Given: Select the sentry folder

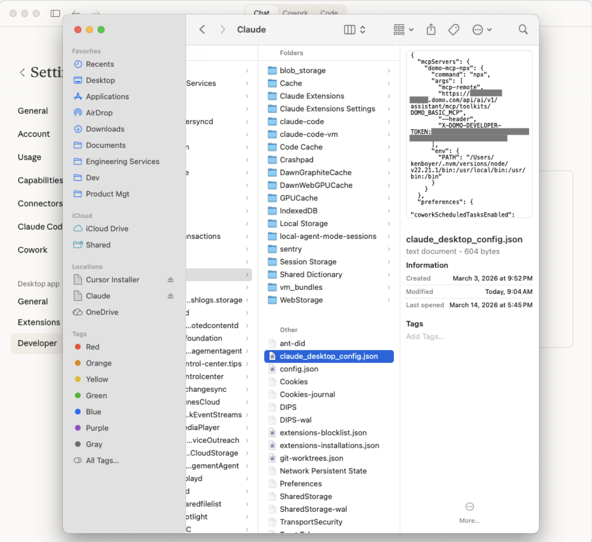Looking at the screenshot, I should point(329,250).
